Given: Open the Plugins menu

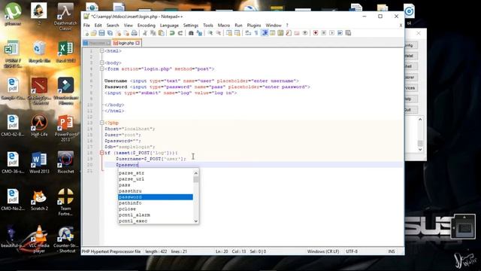Looking at the screenshot, I should click(254, 25).
